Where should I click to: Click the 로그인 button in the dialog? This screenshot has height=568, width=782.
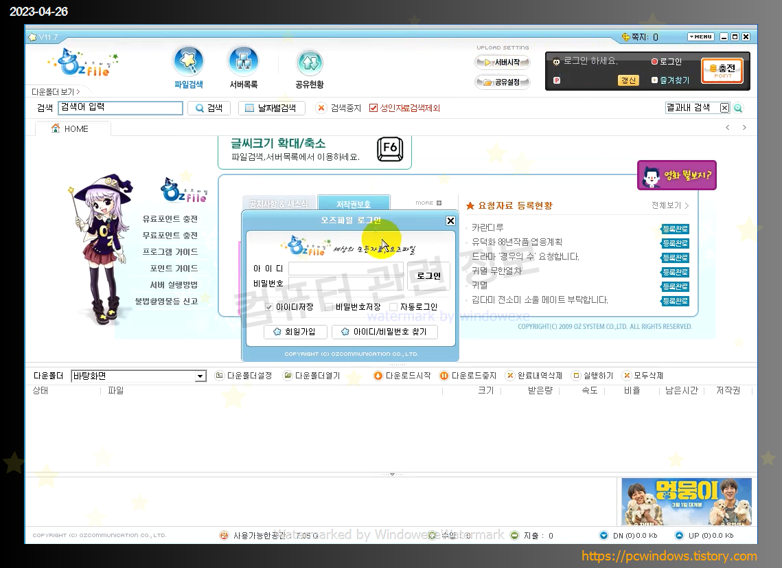pyautogui.click(x=428, y=275)
